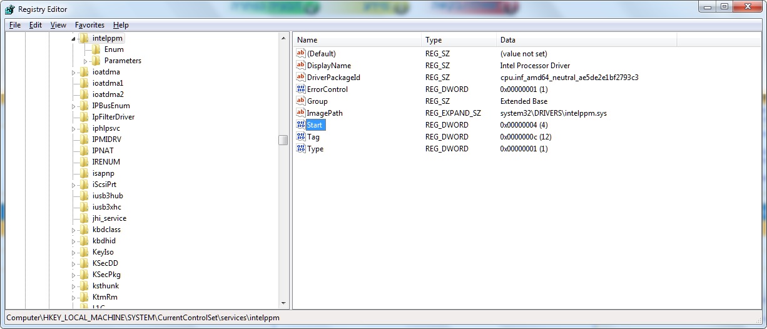Expand the kbdclass key
767x329 pixels.
pos(74,230)
